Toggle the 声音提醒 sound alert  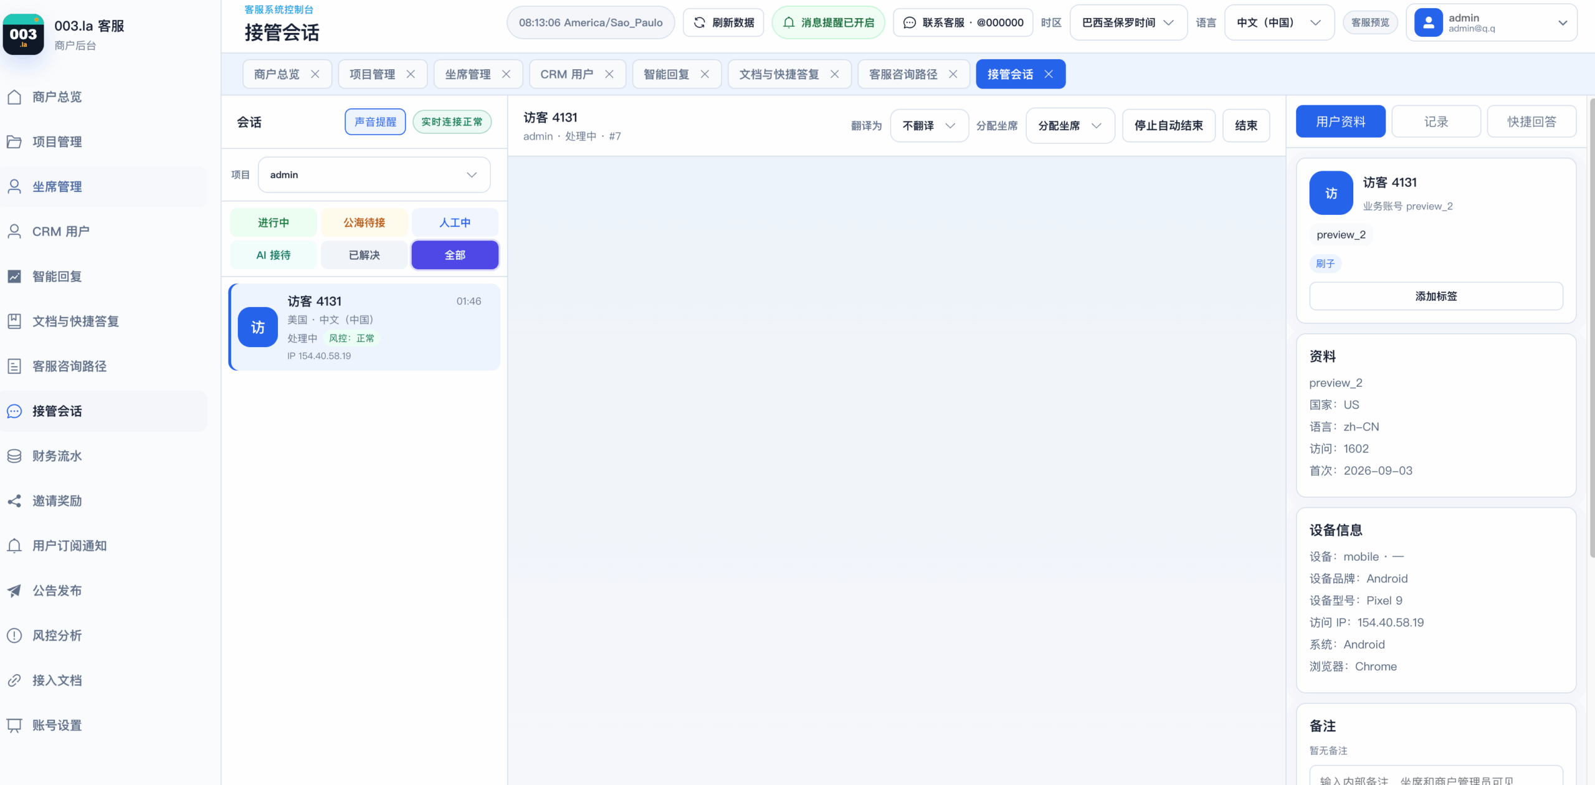pos(375,121)
